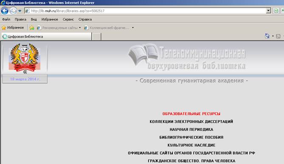Go back with the blue Back arrow
The image size is (284, 164).
pos(5,11)
